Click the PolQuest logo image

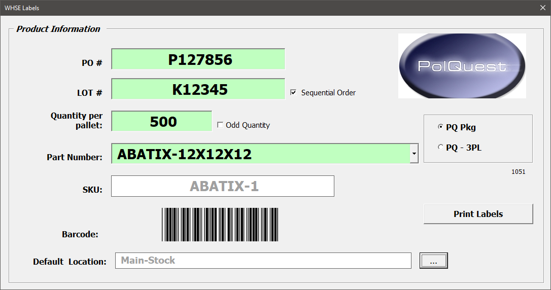462,66
